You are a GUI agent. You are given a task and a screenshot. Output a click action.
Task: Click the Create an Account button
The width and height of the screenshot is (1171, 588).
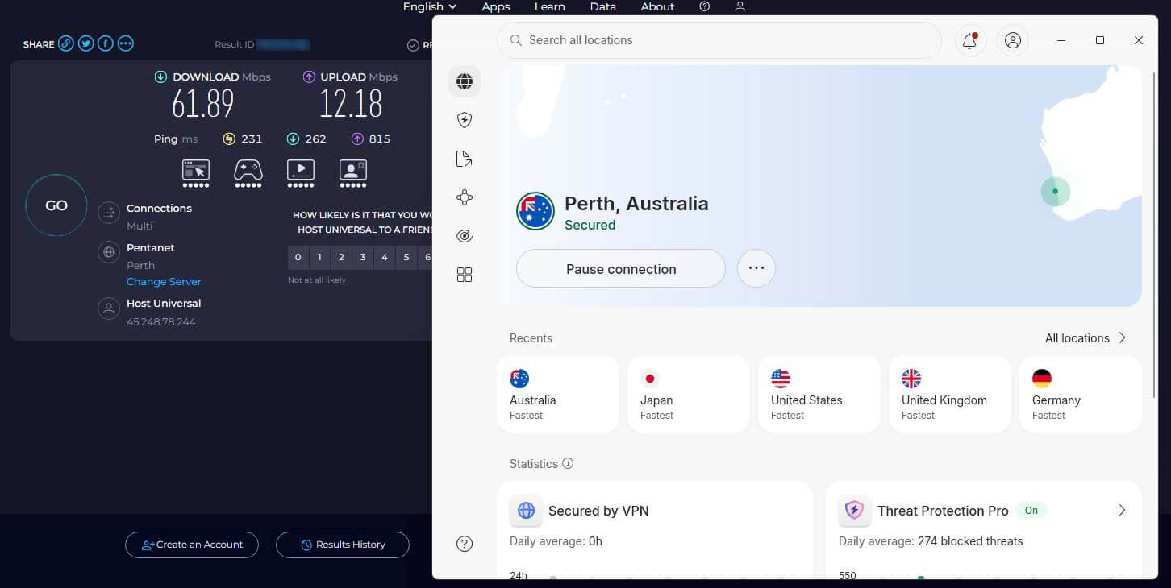pyautogui.click(x=192, y=545)
